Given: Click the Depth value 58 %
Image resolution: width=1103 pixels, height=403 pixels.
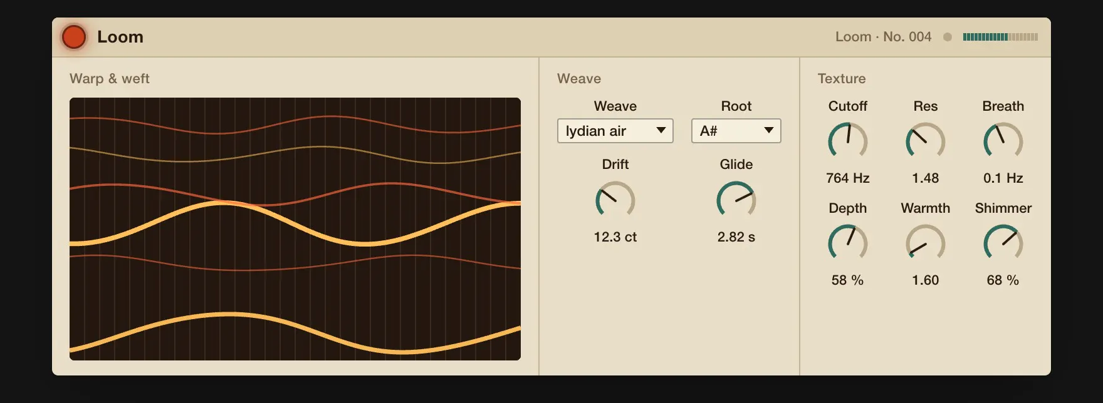Looking at the screenshot, I should pyautogui.click(x=847, y=280).
